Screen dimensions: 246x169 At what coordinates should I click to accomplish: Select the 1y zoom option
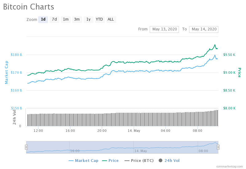click(x=89, y=19)
